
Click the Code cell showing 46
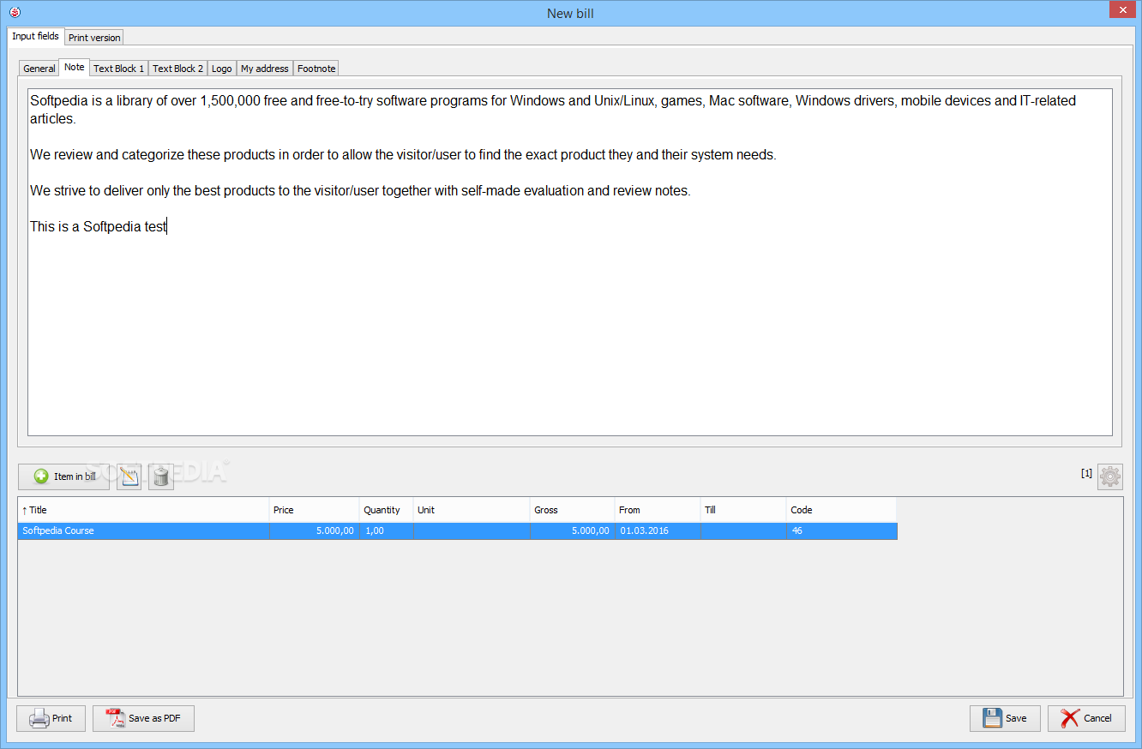[x=841, y=530]
